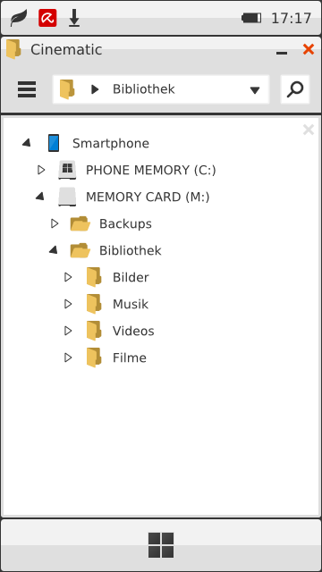The width and height of the screenshot is (322, 572).
Task: Open the Bibliothek path dropdown arrow
Action: (255, 90)
